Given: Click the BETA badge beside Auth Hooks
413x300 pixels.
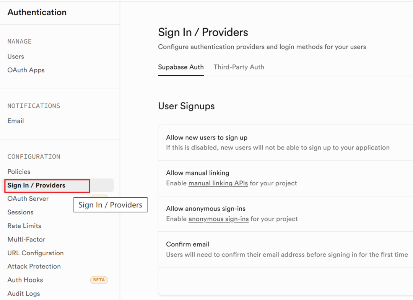Looking at the screenshot, I should coord(99,280).
